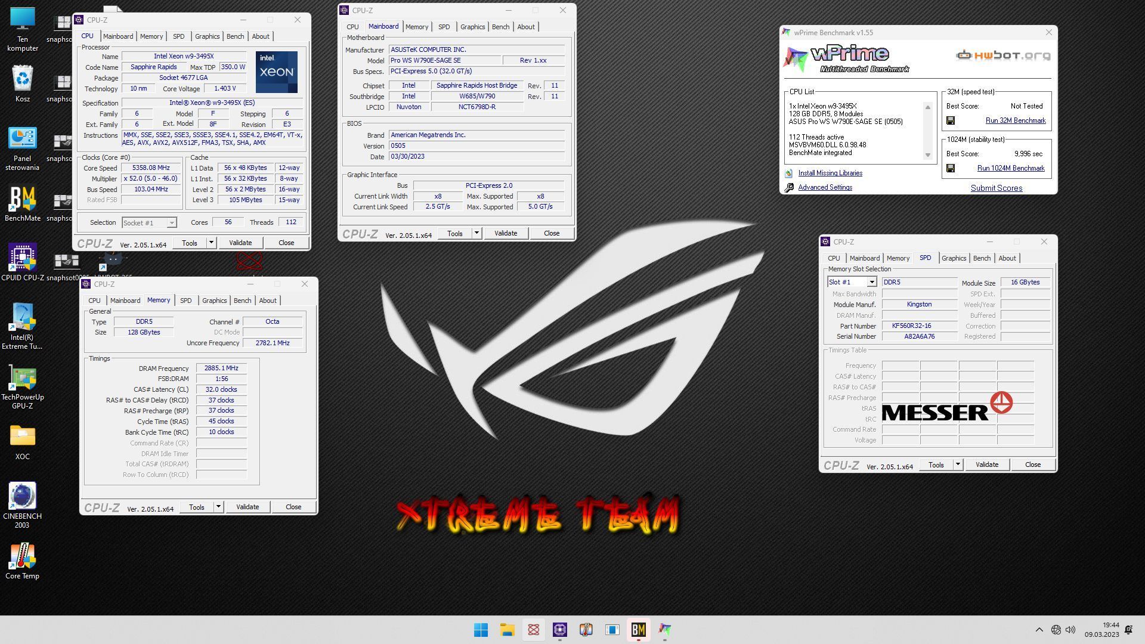This screenshot has width=1145, height=644.
Task: Launch Intel Extreme Tuning shortcut
Action: tap(23, 326)
